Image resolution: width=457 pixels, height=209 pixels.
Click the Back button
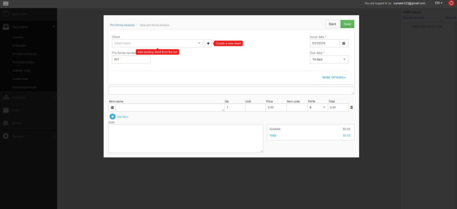tap(332, 24)
